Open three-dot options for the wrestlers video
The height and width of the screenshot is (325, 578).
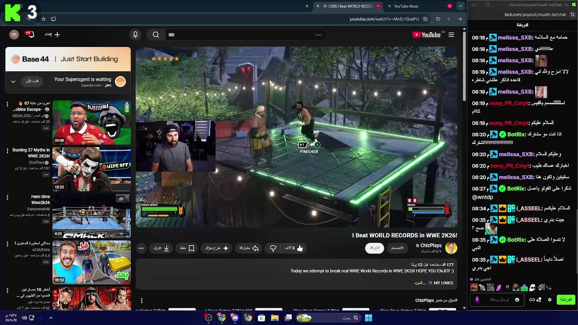coord(7,290)
